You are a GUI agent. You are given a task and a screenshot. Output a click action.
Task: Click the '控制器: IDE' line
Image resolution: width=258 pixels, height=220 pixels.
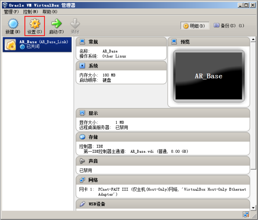[x=91, y=146]
